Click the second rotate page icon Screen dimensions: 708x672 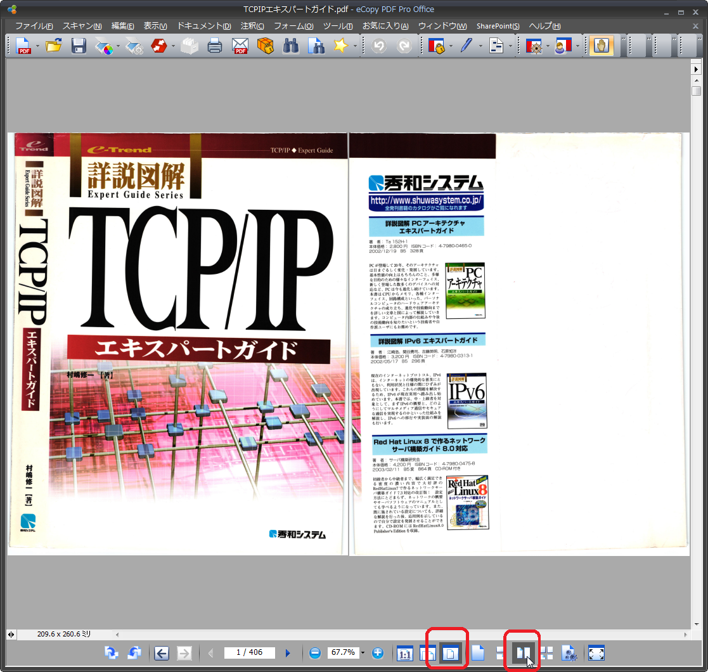134,652
